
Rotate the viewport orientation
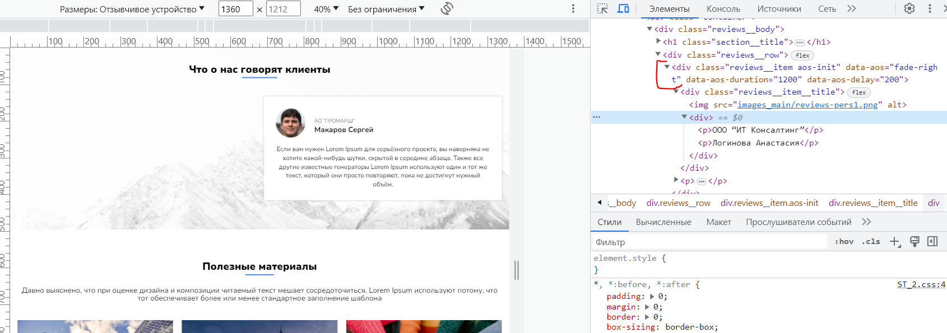pyautogui.click(x=447, y=8)
